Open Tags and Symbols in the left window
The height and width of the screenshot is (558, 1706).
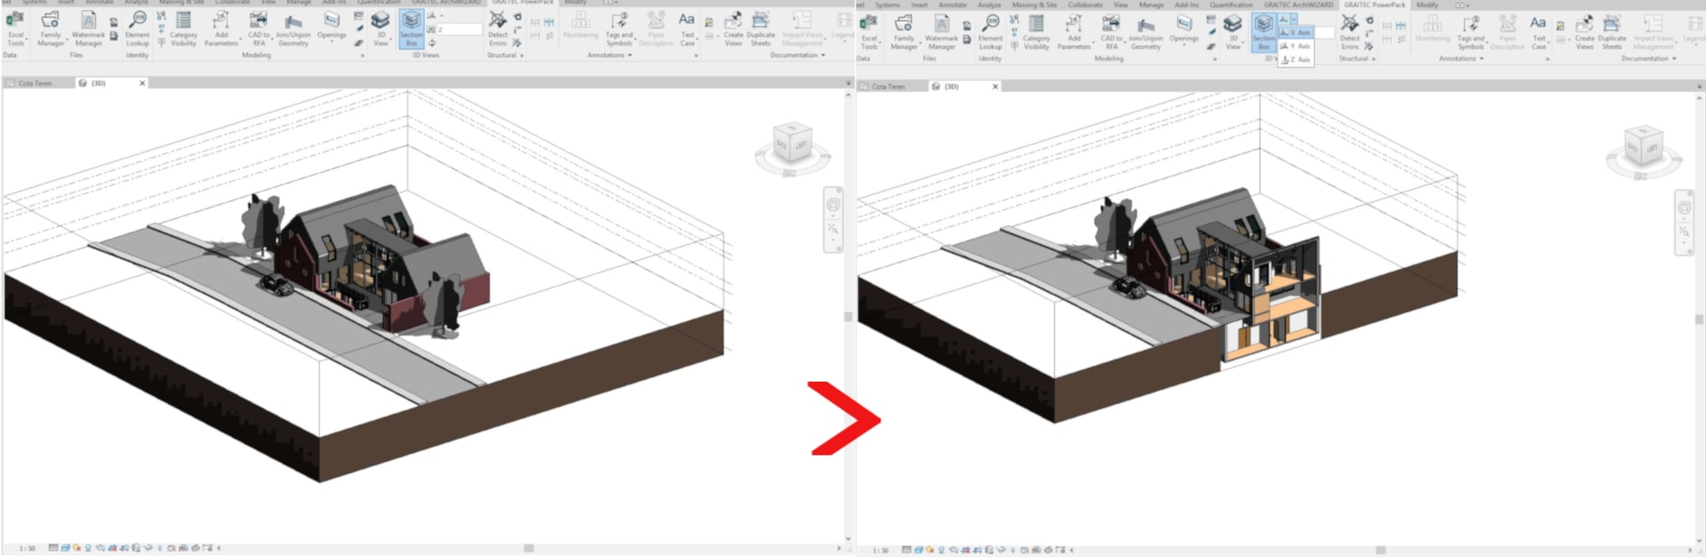(619, 28)
